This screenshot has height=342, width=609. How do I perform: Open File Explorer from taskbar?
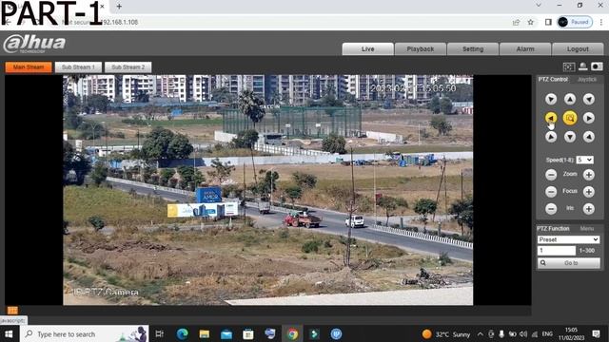pos(205,333)
